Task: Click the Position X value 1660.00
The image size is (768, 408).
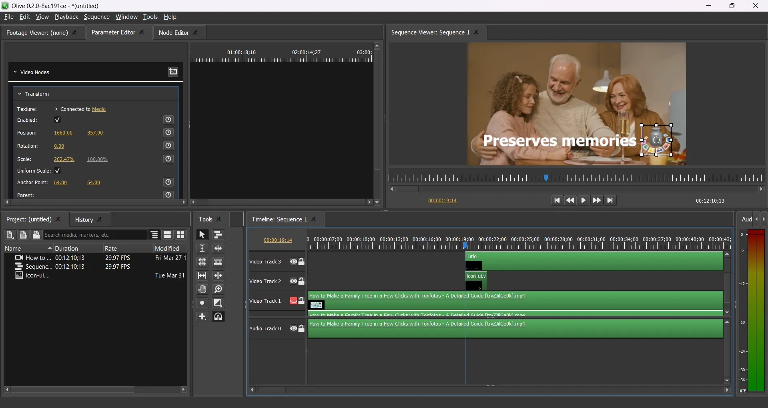Action: pos(63,133)
